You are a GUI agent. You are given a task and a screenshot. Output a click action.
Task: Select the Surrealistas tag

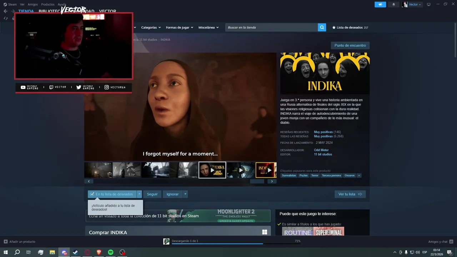click(x=289, y=176)
